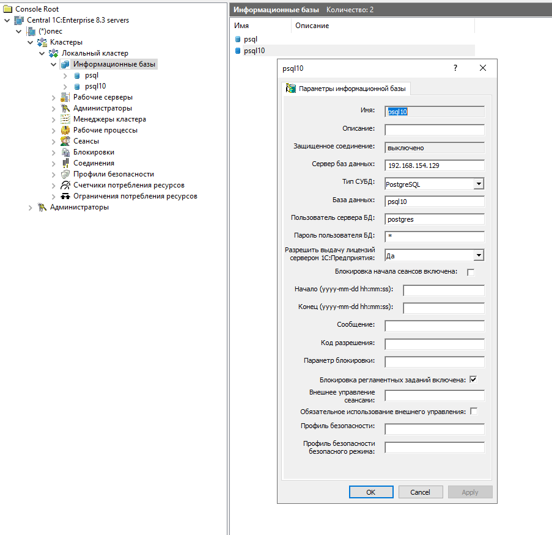Select psql row in the list pane

tap(354, 39)
